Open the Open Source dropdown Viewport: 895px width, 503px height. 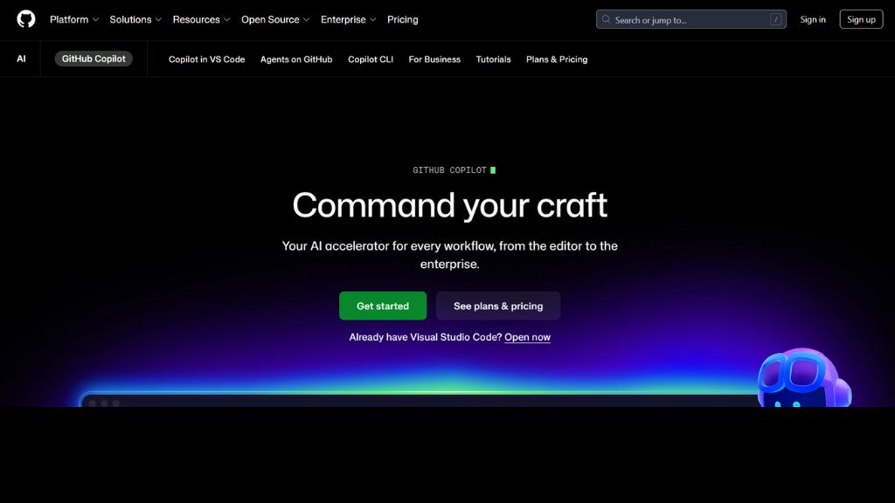tap(275, 19)
